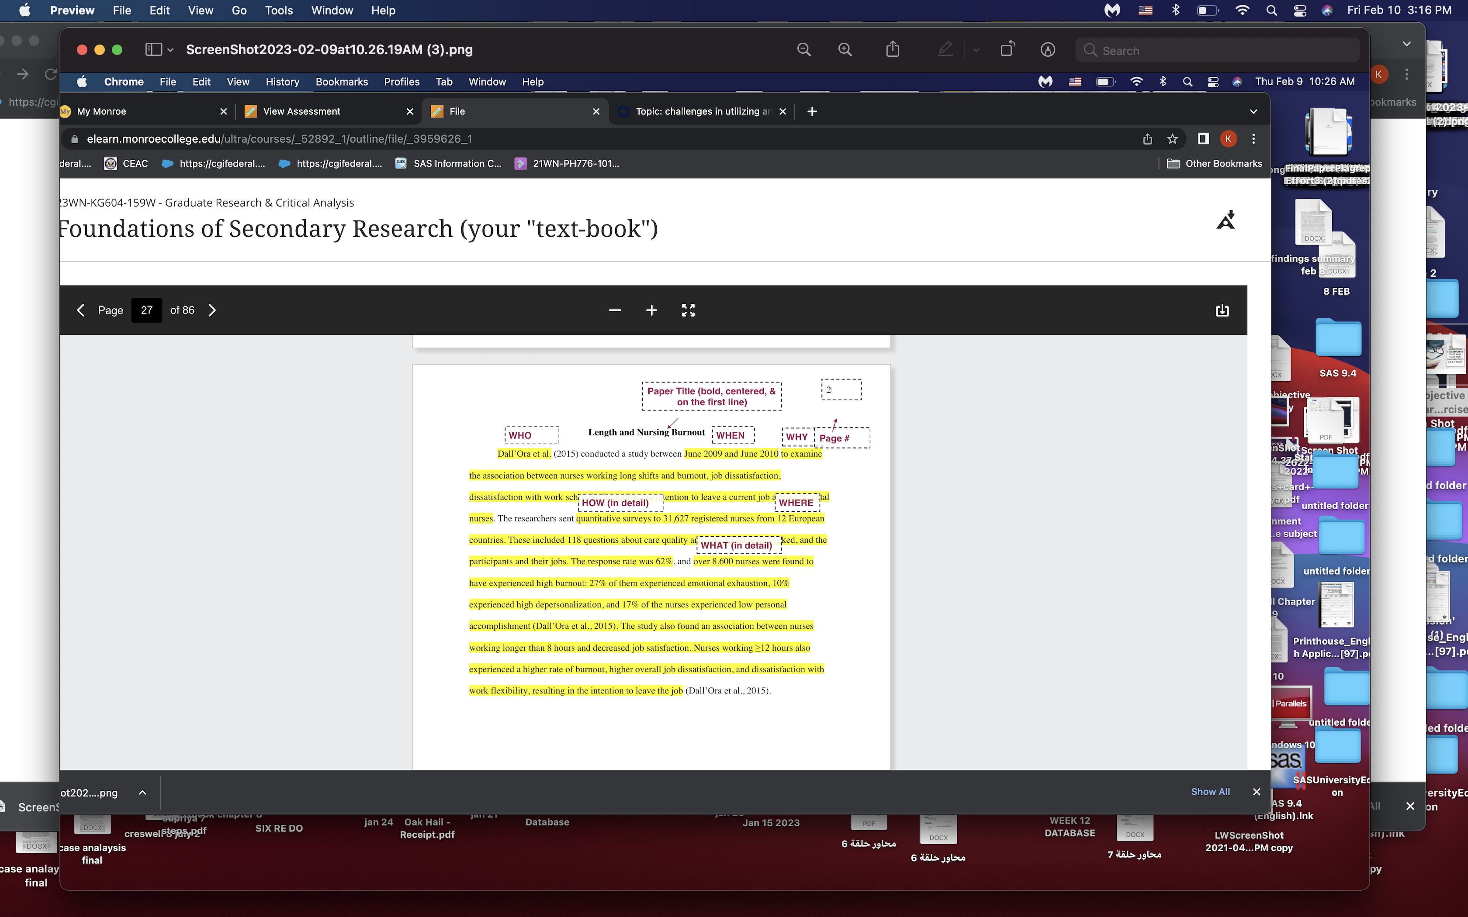
Task: Click Bluetooth icon left of top battery indicator
Action: [1176, 10]
